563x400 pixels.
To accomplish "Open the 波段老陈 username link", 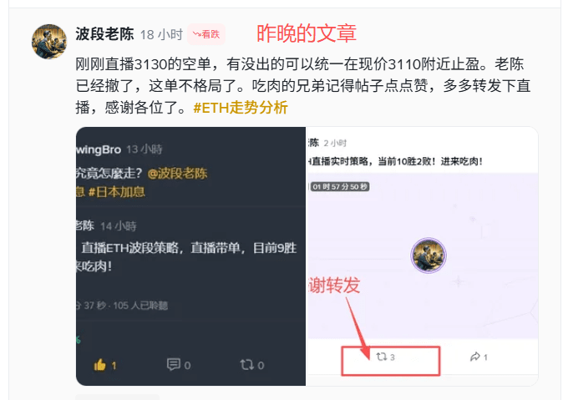I will [x=104, y=34].
